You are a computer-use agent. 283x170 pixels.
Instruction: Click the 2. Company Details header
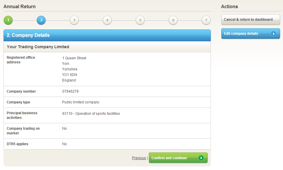point(28,35)
